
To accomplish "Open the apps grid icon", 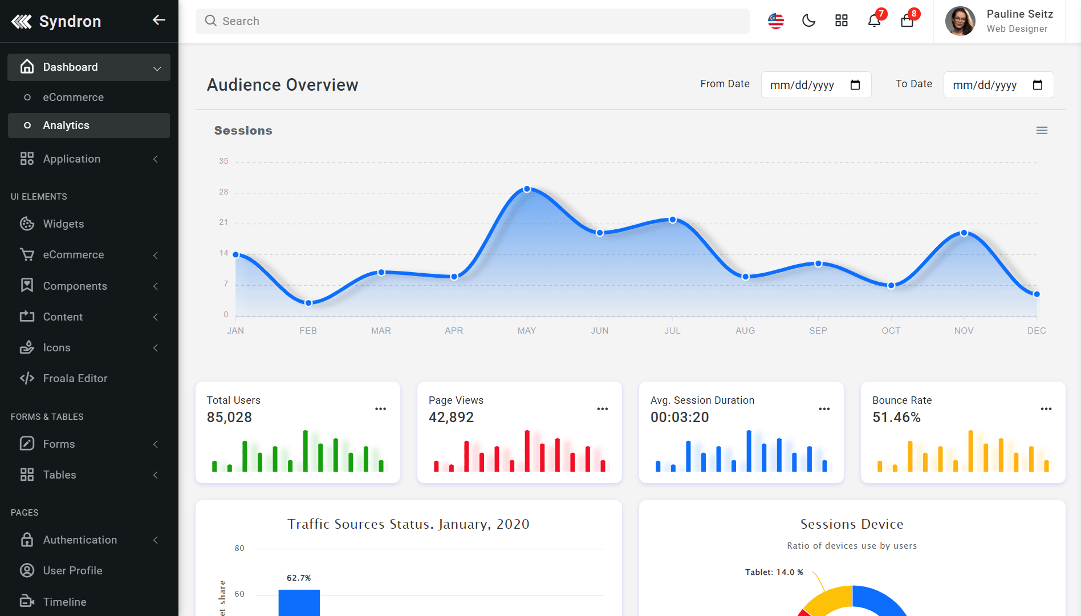I will click(x=842, y=21).
